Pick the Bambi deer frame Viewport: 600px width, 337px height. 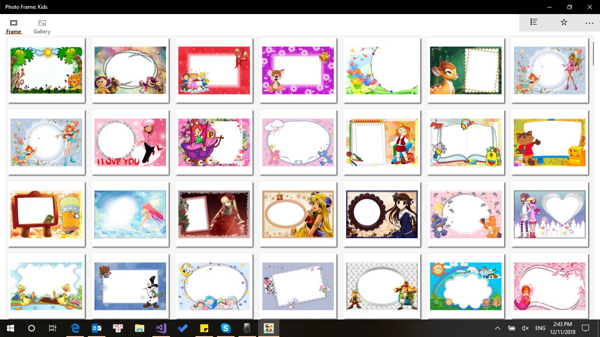[x=466, y=70]
